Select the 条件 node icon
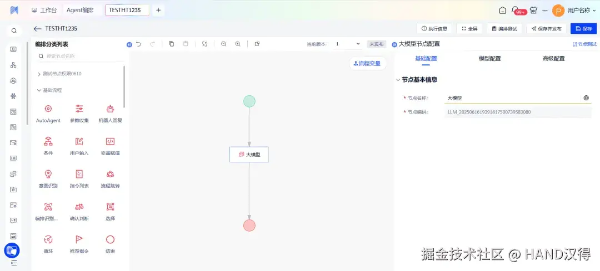 click(48, 142)
